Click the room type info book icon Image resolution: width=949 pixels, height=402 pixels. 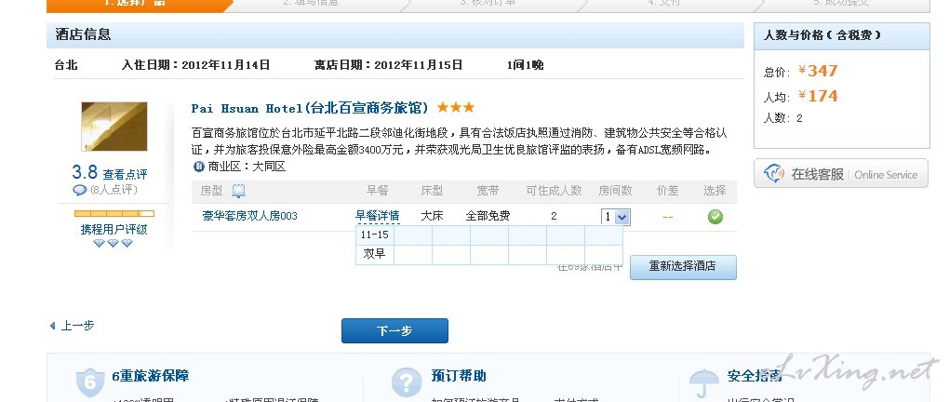(238, 192)
